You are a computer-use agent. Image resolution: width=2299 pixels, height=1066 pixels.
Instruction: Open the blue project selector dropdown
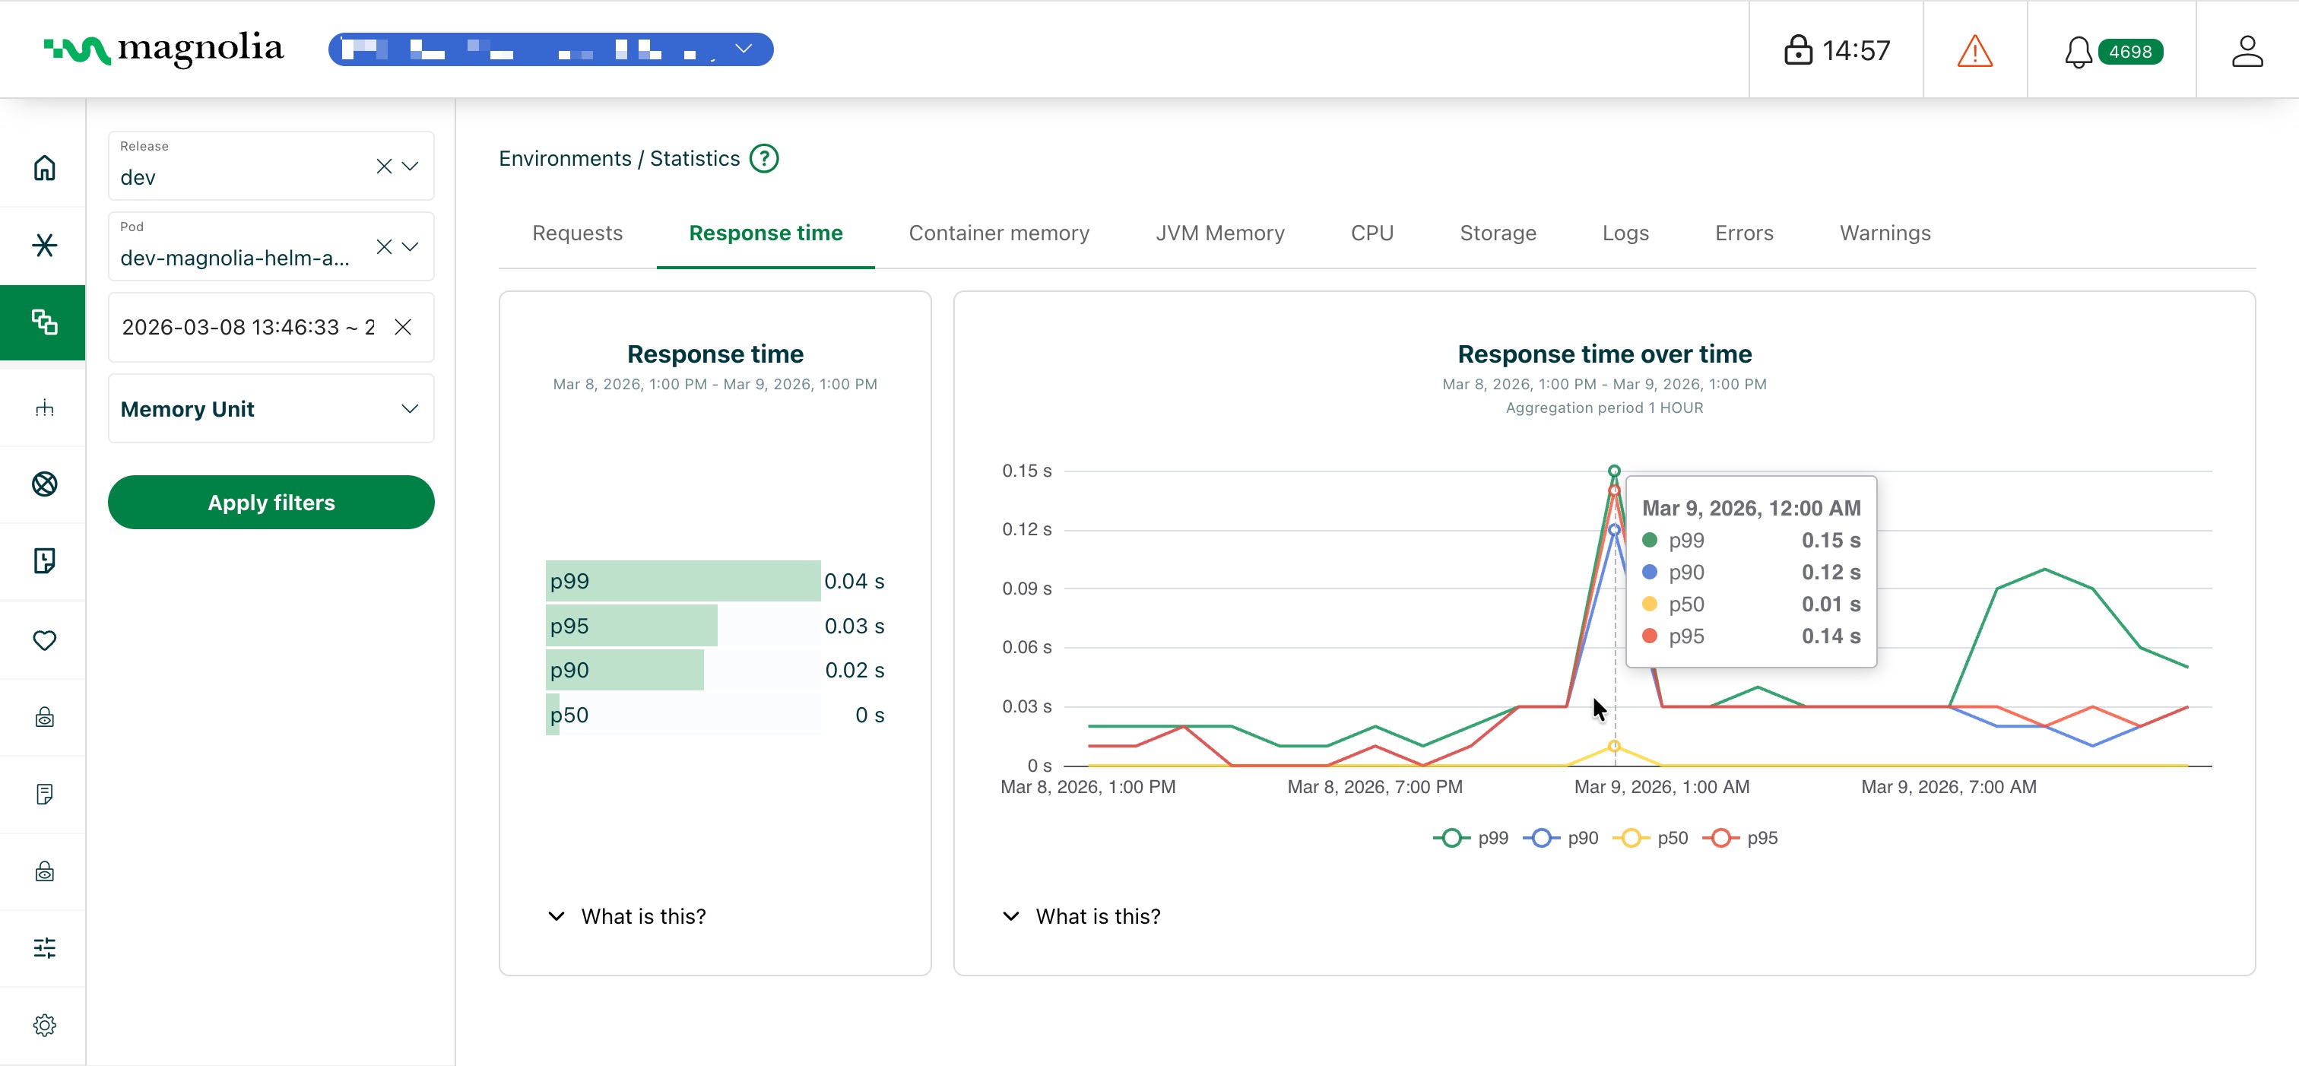click(550, 49)
